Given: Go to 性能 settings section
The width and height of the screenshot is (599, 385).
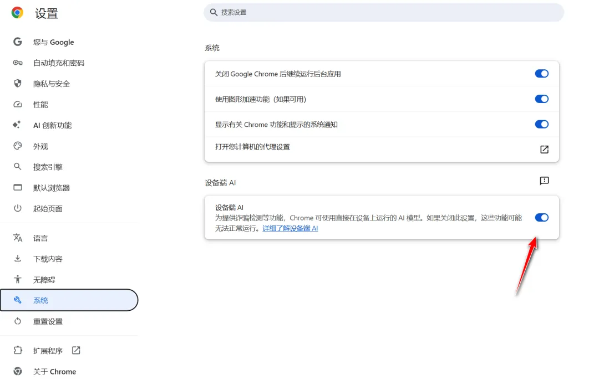Looking at the screenshot, I should click(x=40, y=104).
